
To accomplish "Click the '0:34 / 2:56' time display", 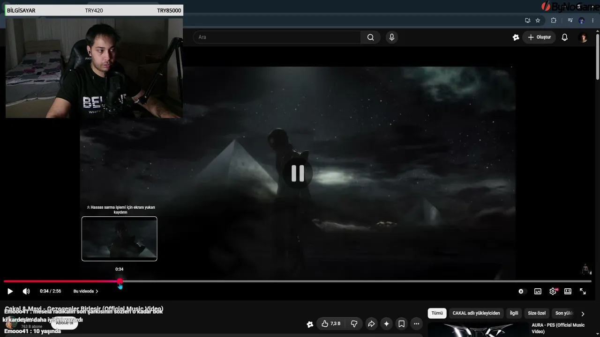I will coord(50,291).
